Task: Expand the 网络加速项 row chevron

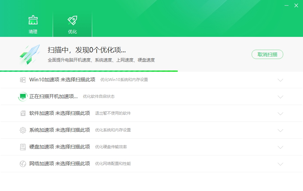Action: 280,164
